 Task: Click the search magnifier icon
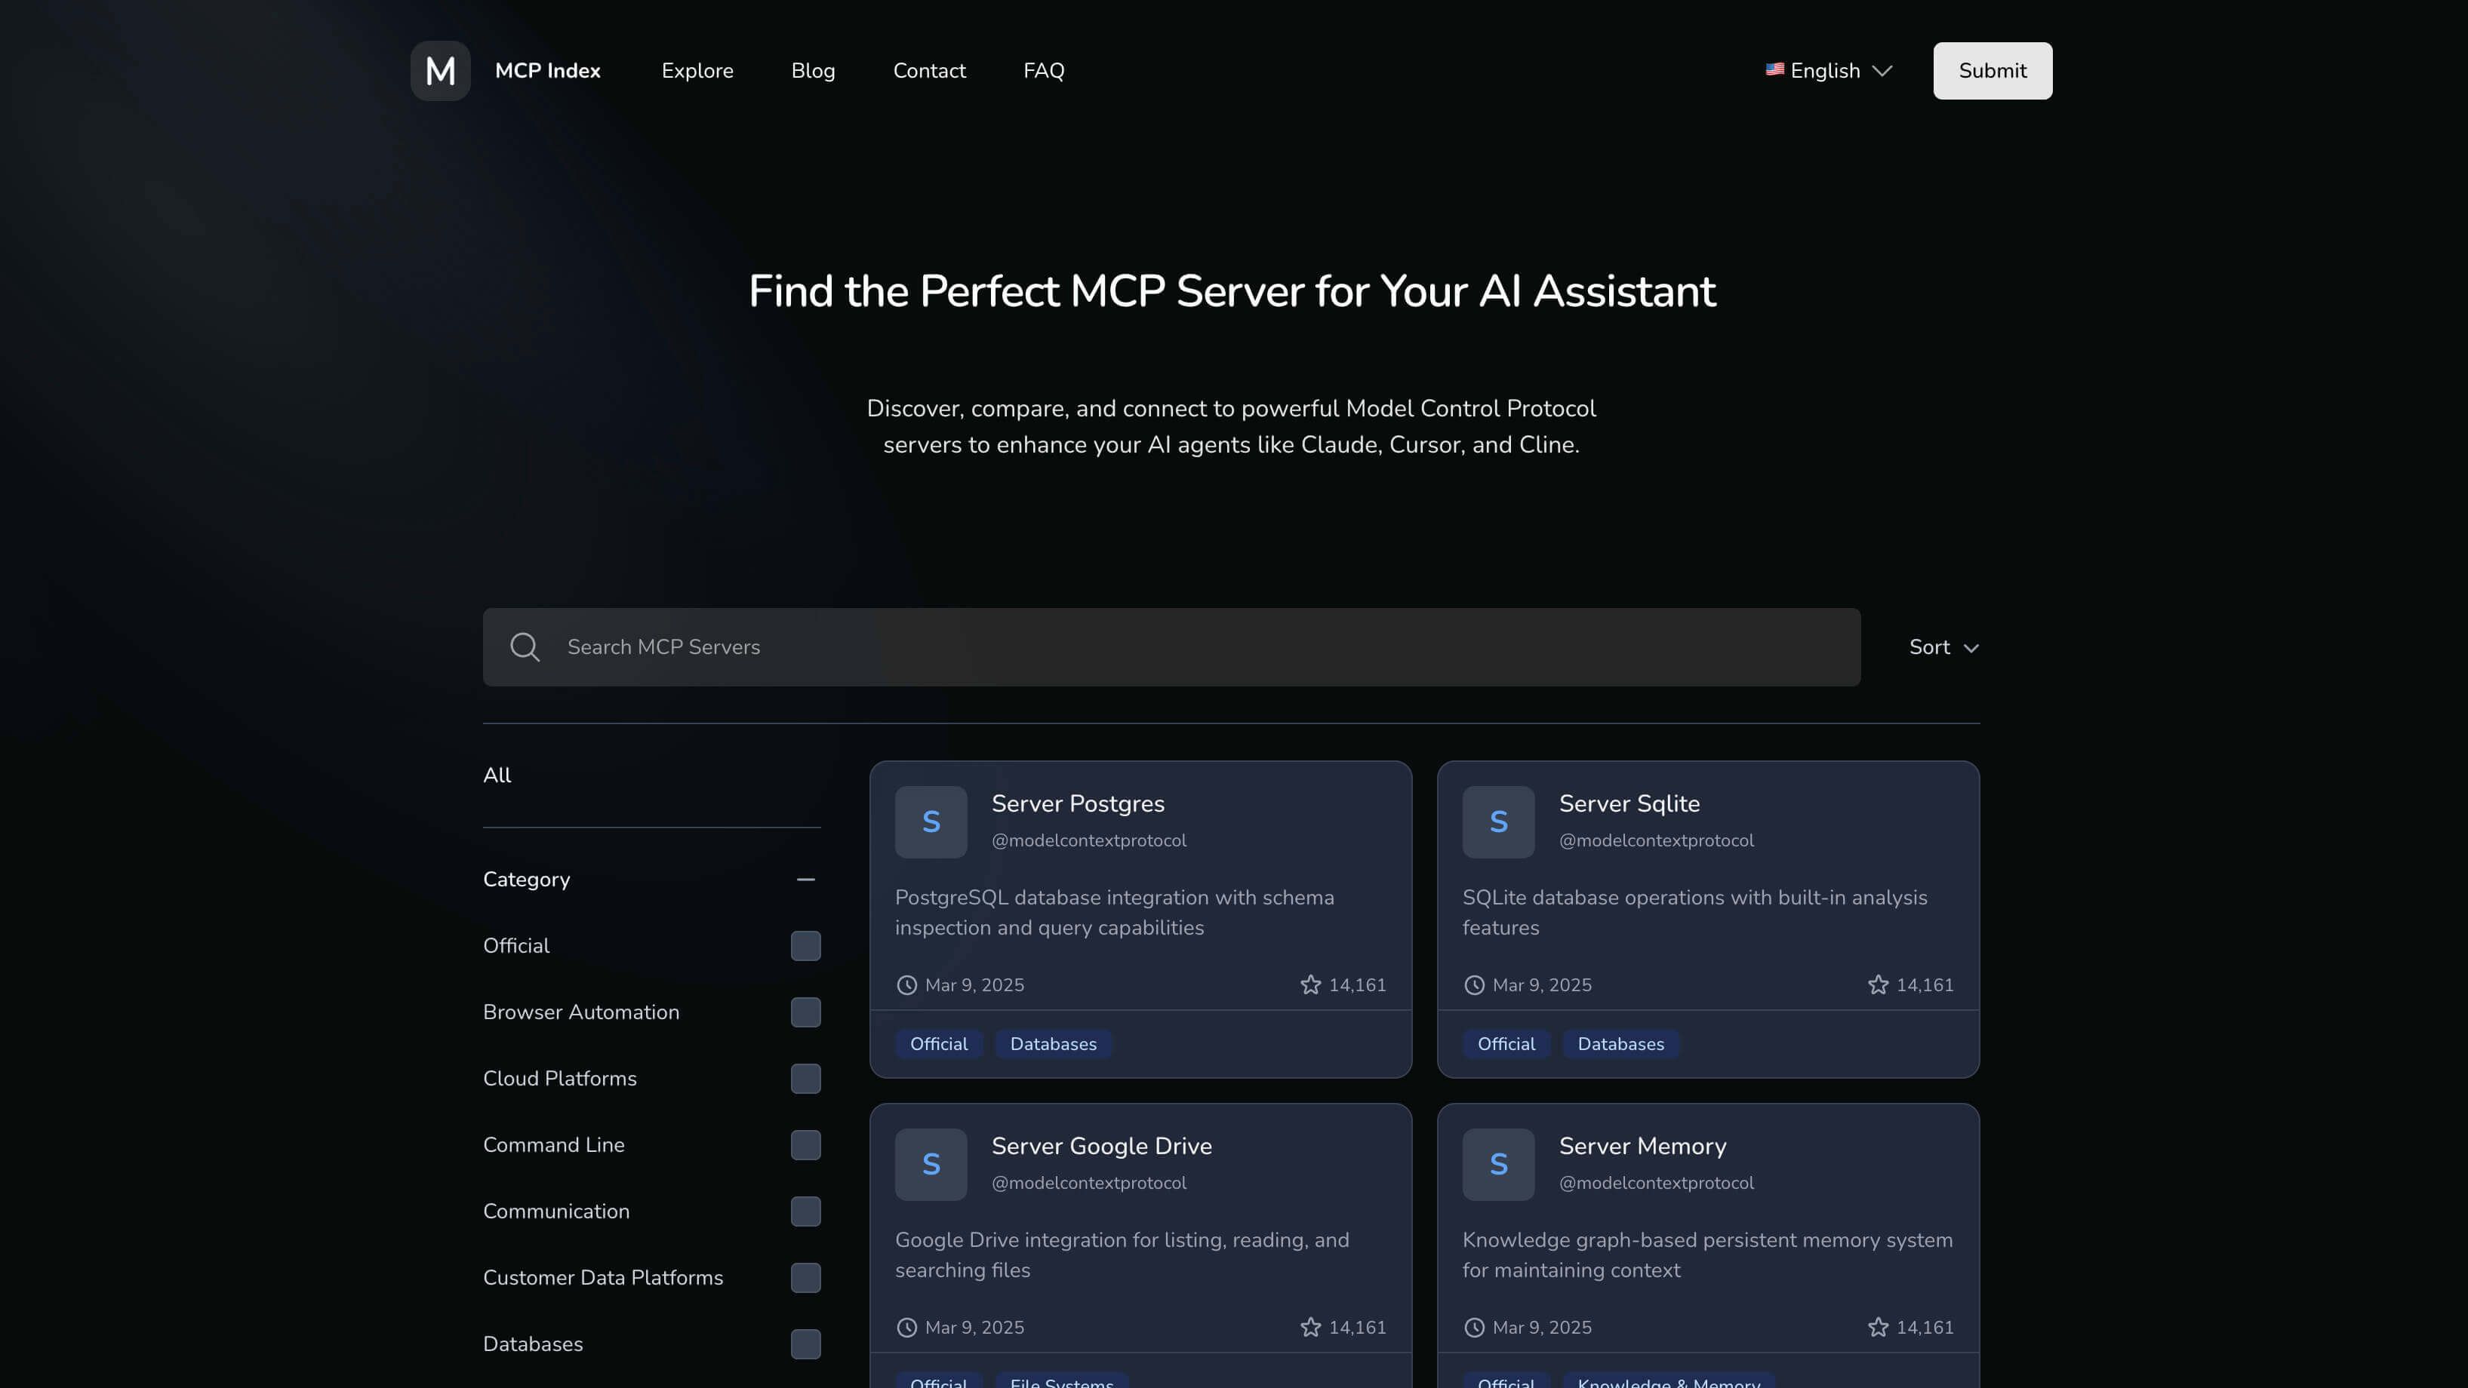tap(524, 646)
